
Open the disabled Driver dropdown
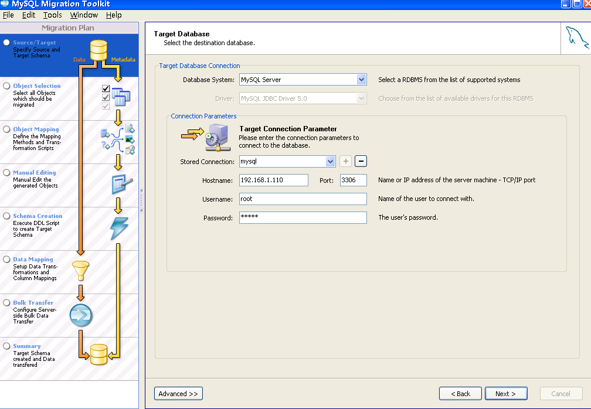click(x=361, y=98)
